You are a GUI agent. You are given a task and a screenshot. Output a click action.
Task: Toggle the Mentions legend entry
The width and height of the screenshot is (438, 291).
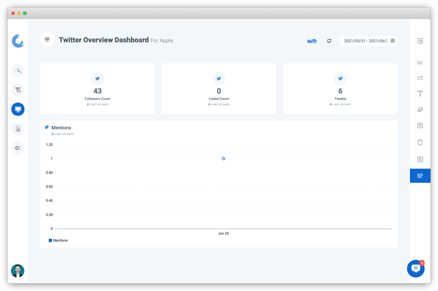(58, 240)
